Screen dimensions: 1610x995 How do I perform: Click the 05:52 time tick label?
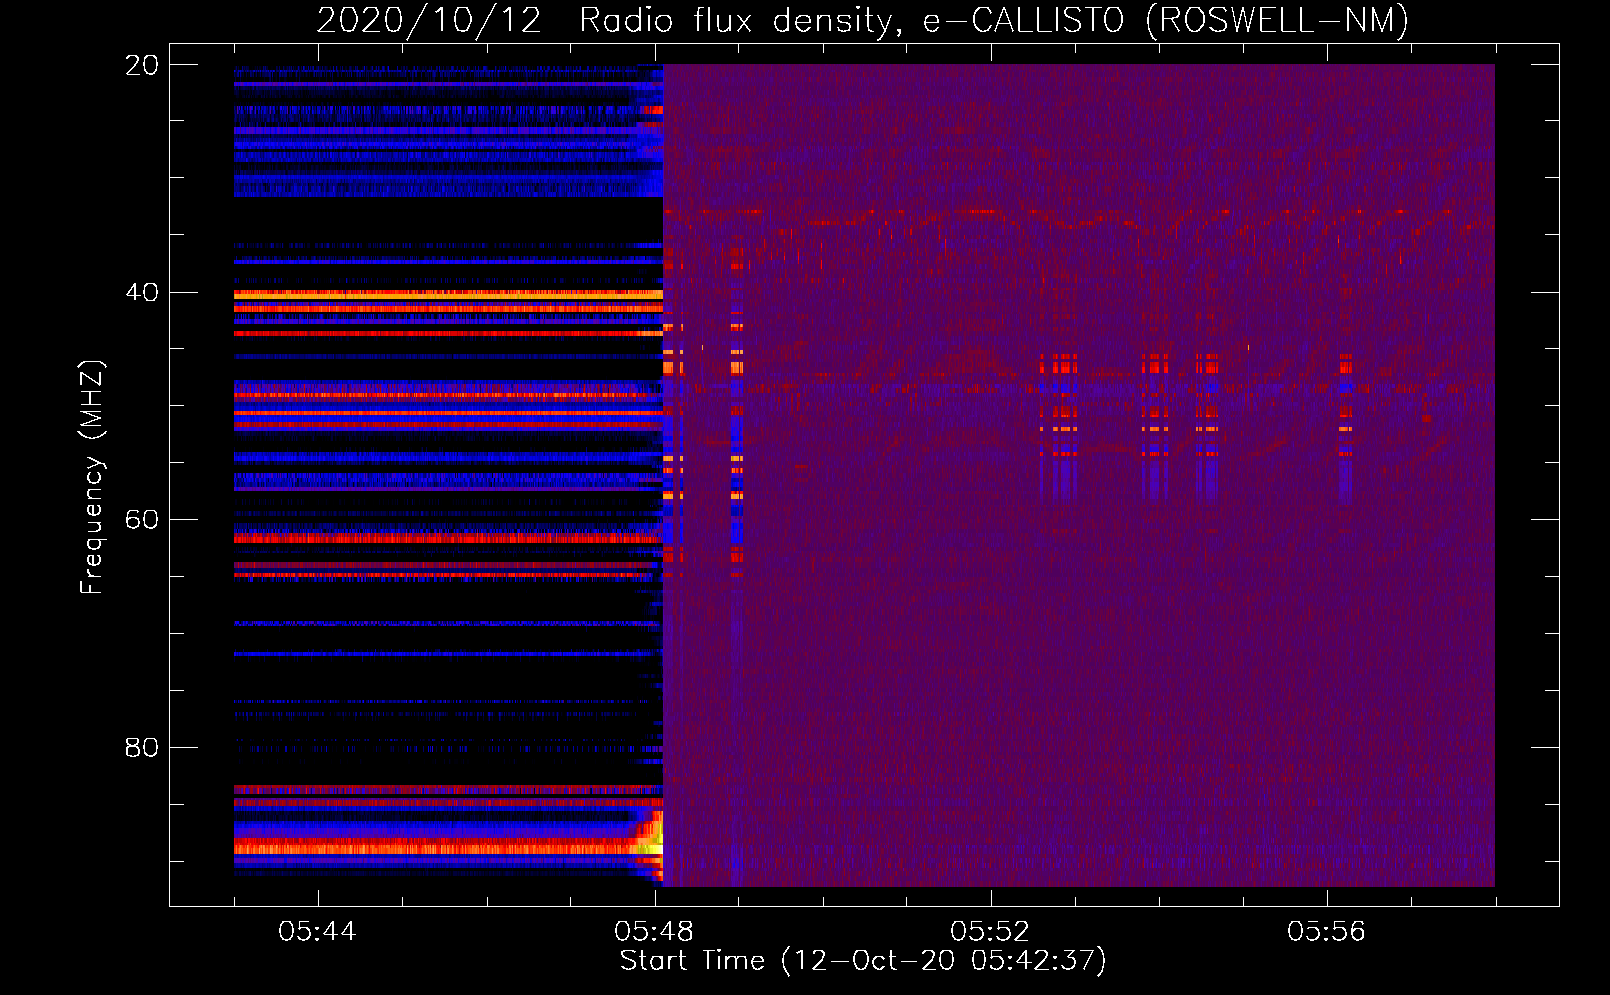pos(990,931)
